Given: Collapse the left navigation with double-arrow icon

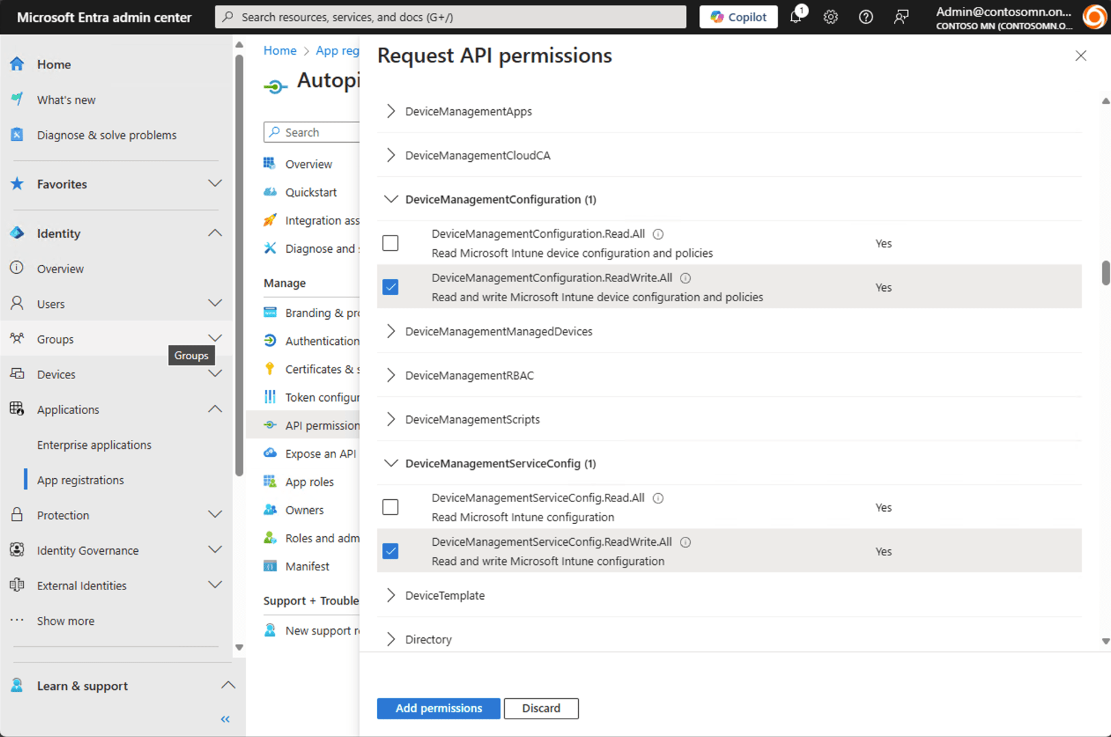Looking at the screenshot, I should pyautogui.click(x=225, y=719).
